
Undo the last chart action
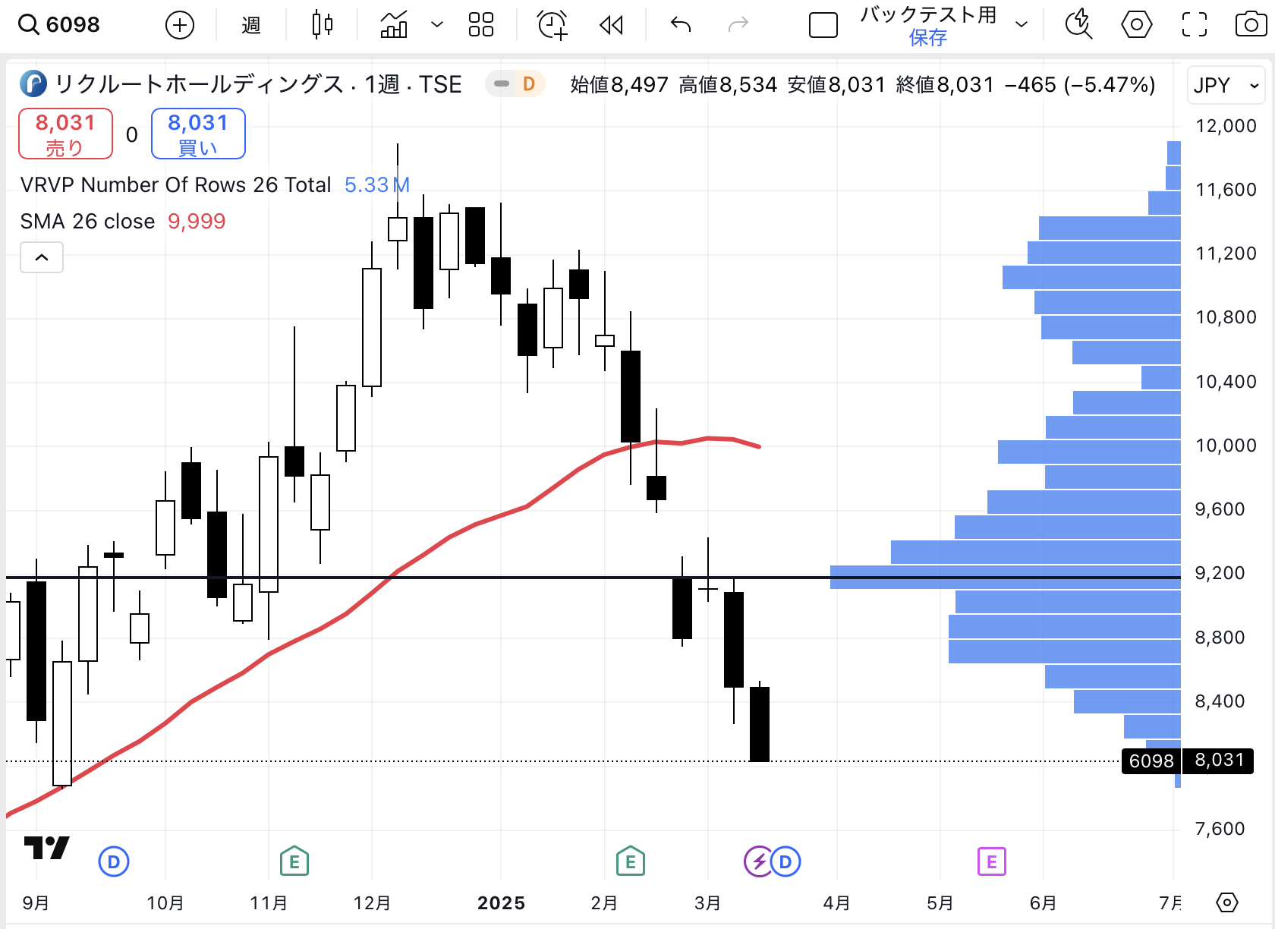pyautogui.click(x=681, y=25)
